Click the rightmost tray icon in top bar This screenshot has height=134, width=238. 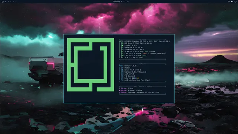[x=235, y=1]
